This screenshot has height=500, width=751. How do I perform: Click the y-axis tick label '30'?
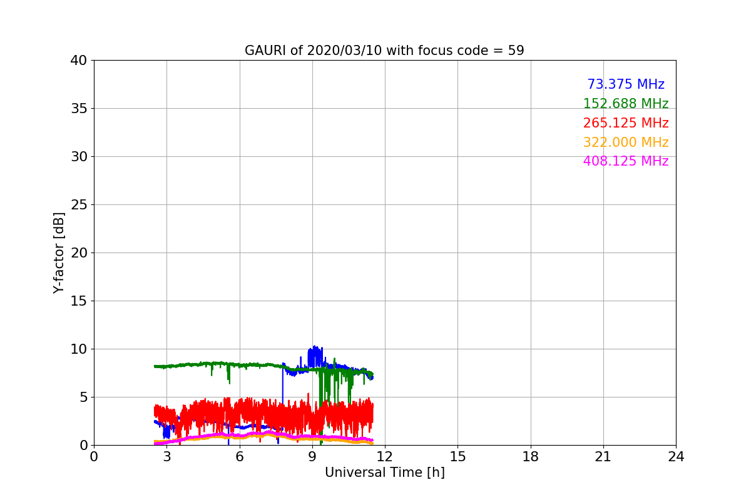pyautogui.click(x=79, y=157)
